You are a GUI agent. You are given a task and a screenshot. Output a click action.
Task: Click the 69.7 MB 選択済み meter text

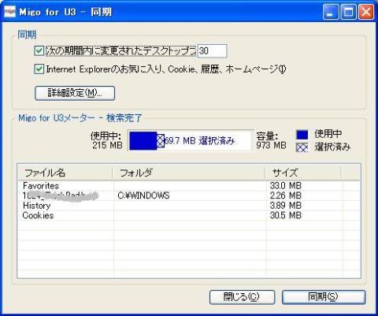pos(199,141)
